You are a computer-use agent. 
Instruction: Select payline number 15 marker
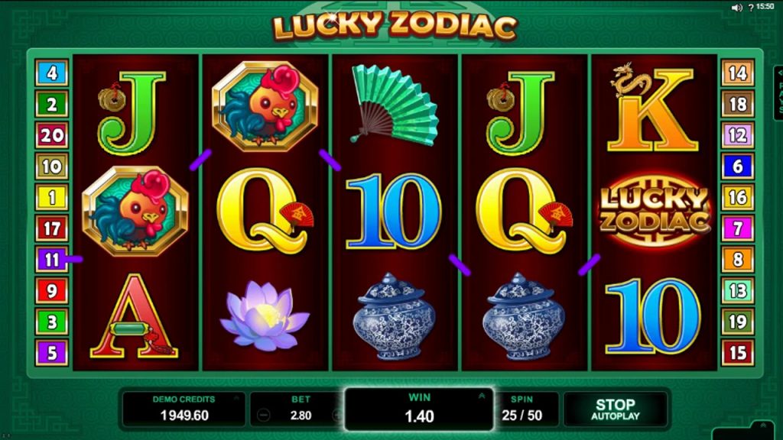click(x=738, y=353)
